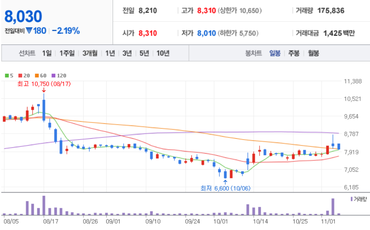This screenshot has width=370, height=230.
Task: Click the 09/01 date label
Action: click(113, 221)
